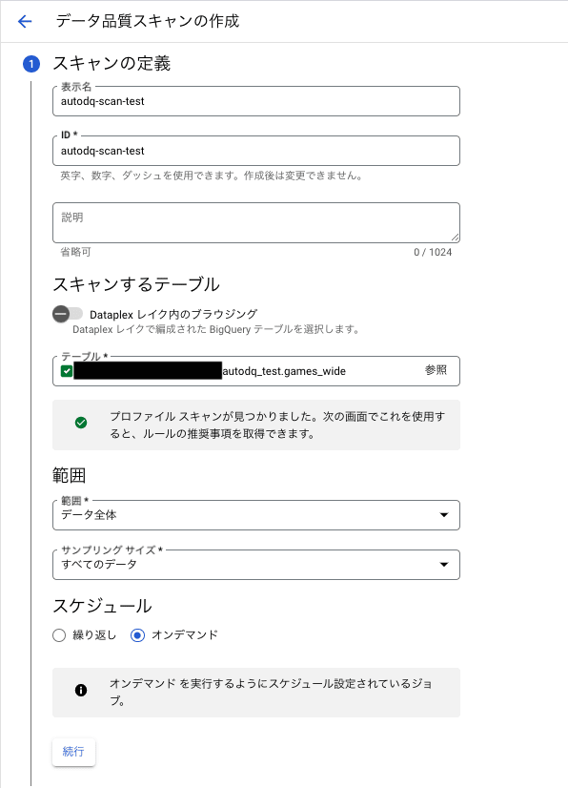This screenshot has height=788, width=568.
Task: Select the 繰り返し schedule option
Action: tap(59, 634)
